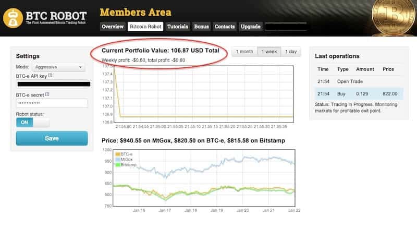Click the Members Area title

click(x=136, y=12)
